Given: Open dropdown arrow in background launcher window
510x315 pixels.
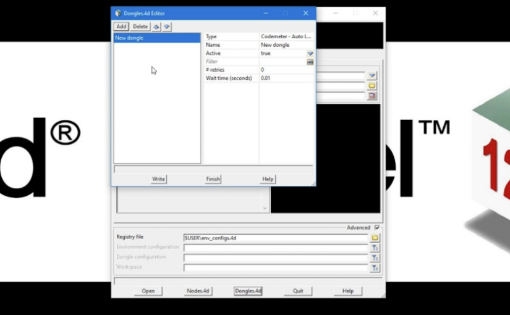Looking at the screenshot, I should pos(372,76).
